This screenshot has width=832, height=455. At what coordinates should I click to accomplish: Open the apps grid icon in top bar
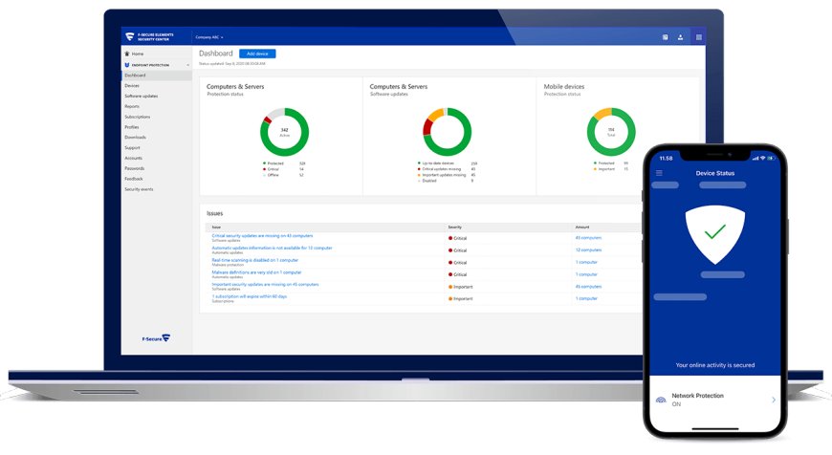(698, 37)
